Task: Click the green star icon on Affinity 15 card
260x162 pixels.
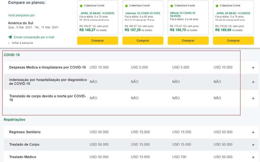Action: (x=172, y=6)
